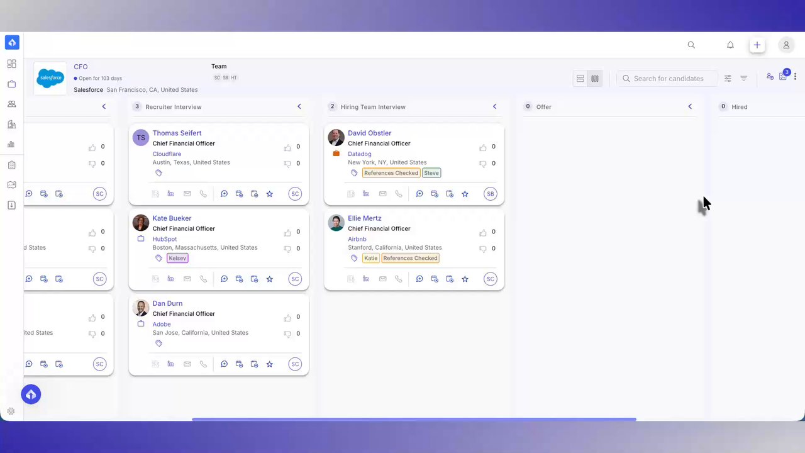Open Thomas Seifert's candidate profile
This screenshot has height=453, width=805.
coord(177,133)
